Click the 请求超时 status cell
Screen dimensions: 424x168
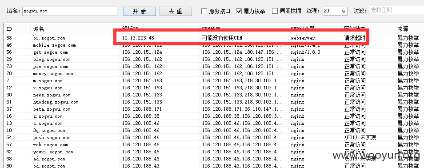pos(355,38)
